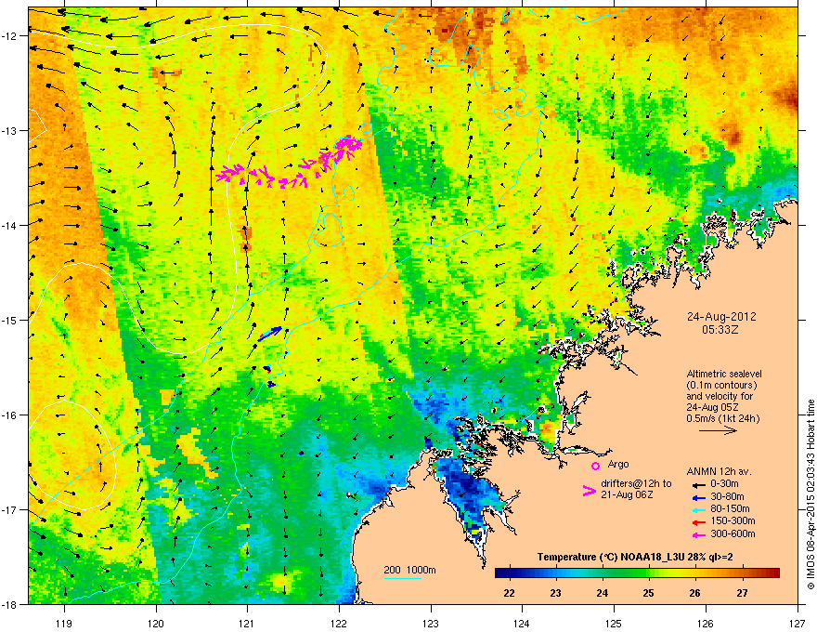
Task: Click the 25 tick label on colorbar
Action: click(649, 593)
